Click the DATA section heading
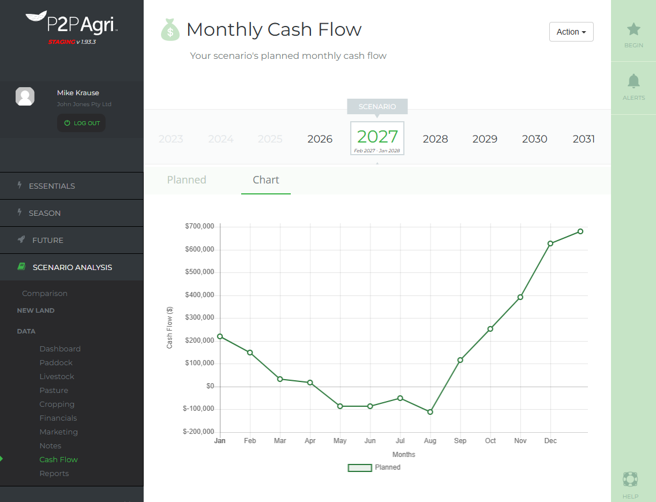The height and width of the screenshot is (502, 656). click(26, 331)
